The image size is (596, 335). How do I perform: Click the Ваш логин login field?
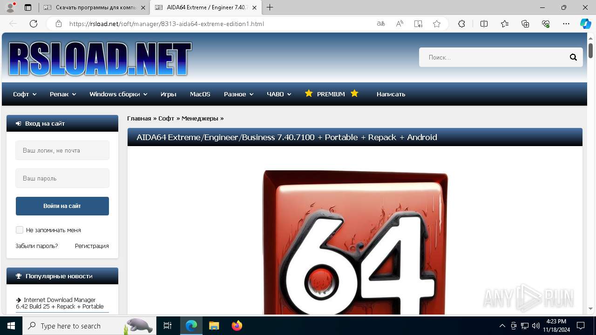click(x=62, y=150)
